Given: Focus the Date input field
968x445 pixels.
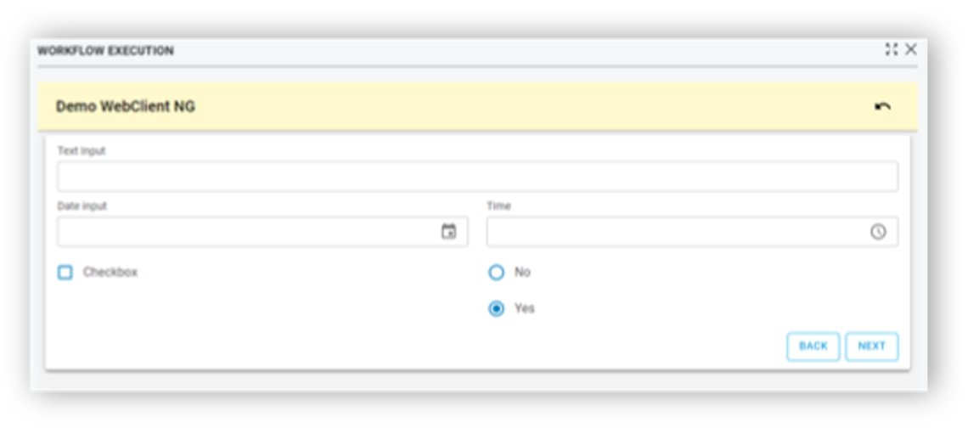Looking at the screenshot, I should pos(262,232).
